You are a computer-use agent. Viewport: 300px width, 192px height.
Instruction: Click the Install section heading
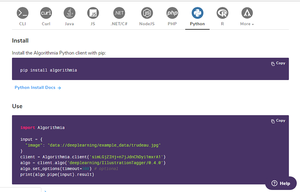[20, 41]
